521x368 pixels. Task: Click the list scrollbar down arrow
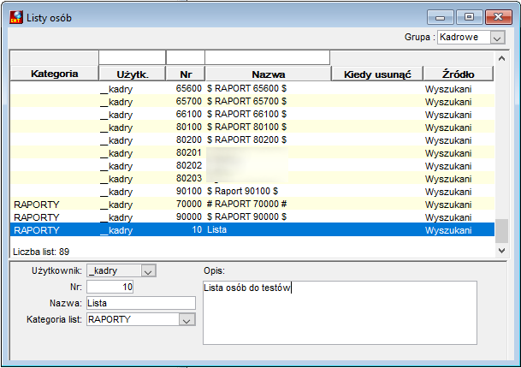(x=501, y=250)
